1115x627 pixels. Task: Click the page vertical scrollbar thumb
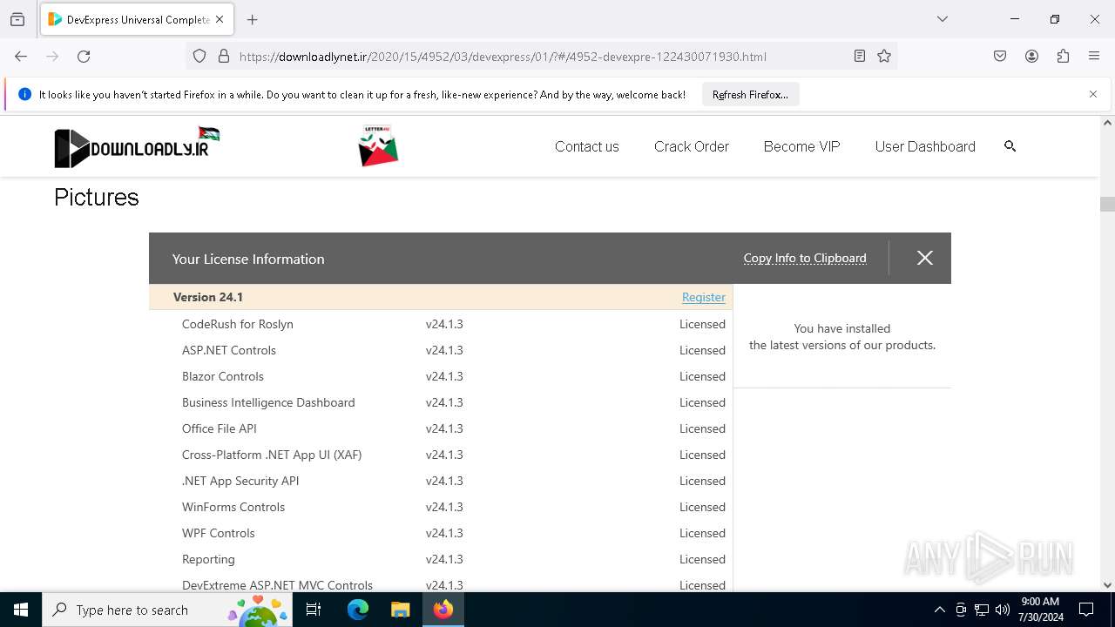pos(1107,205)
